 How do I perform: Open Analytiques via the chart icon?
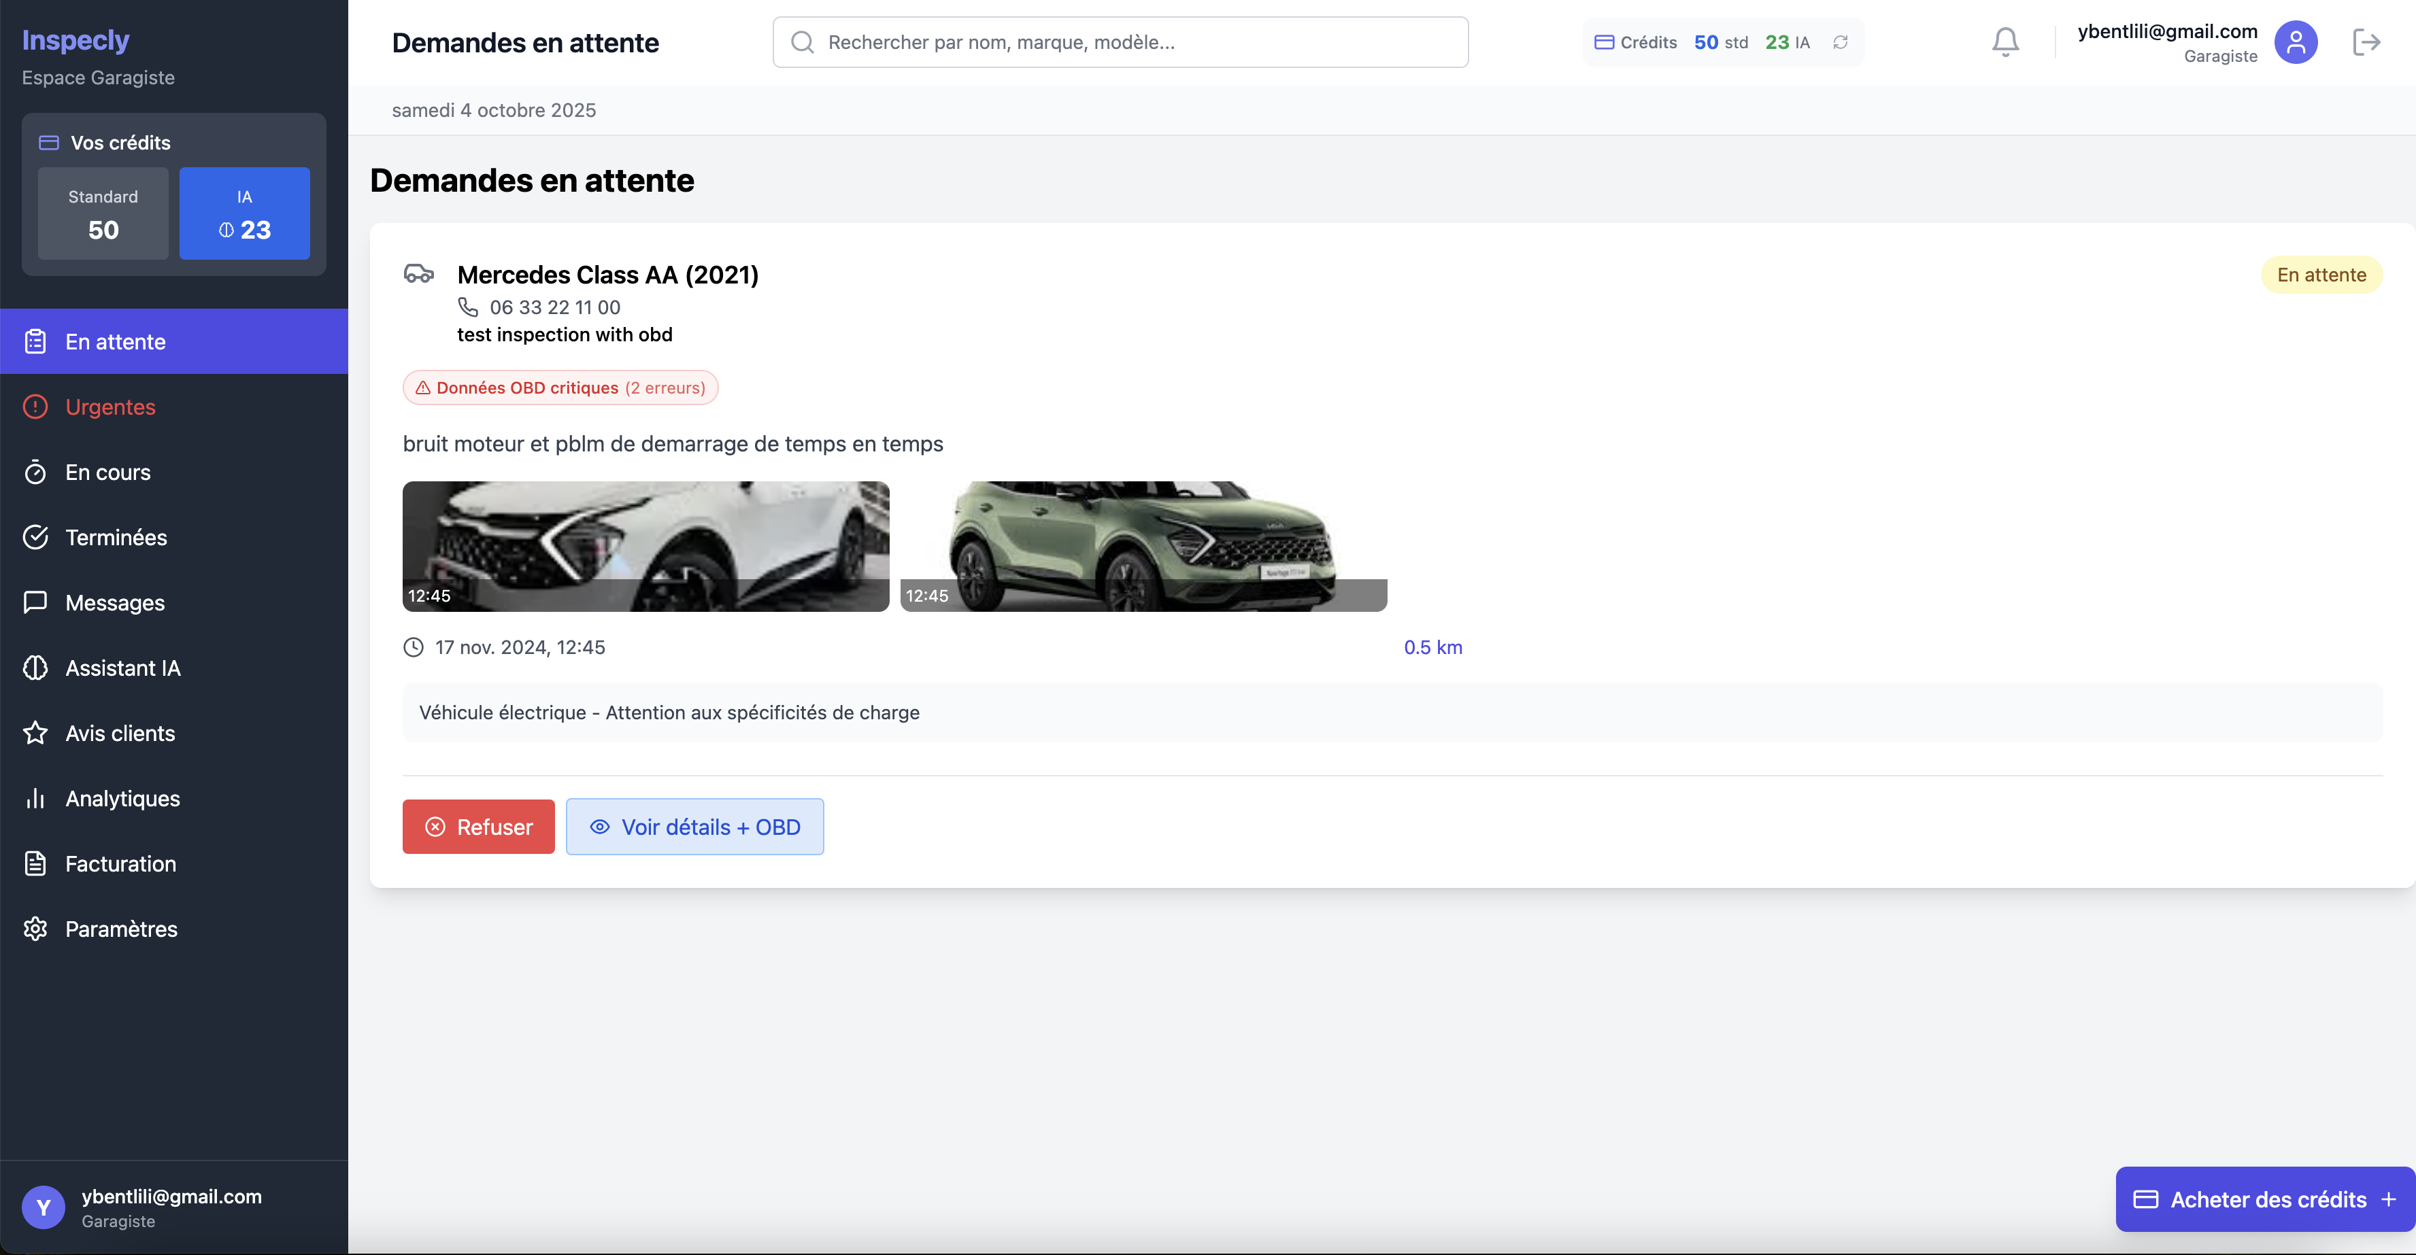point(35,797)
